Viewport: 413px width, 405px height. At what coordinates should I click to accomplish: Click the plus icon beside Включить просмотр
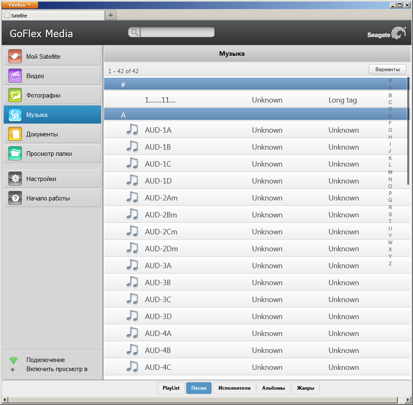coord(12,369)
